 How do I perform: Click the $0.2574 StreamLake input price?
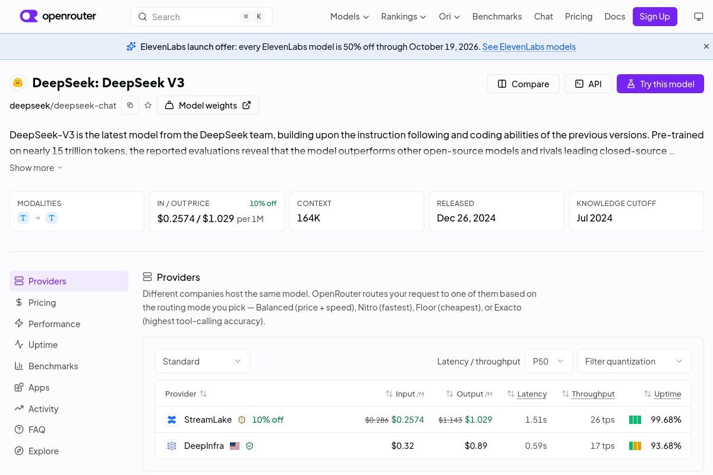408,420
